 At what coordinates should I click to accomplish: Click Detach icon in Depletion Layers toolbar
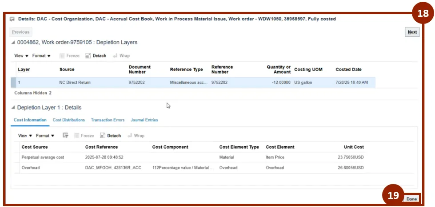pos(88,56)
